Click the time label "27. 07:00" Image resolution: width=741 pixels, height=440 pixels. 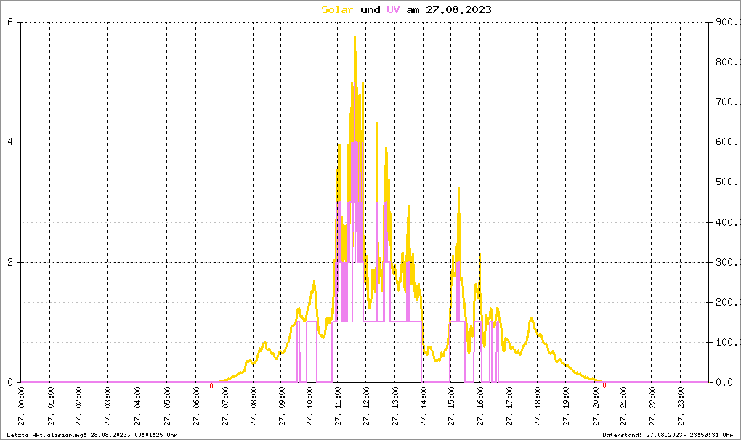tap(224, 407)
